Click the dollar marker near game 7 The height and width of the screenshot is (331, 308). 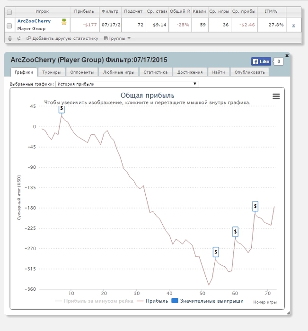[x=62, y=109]
